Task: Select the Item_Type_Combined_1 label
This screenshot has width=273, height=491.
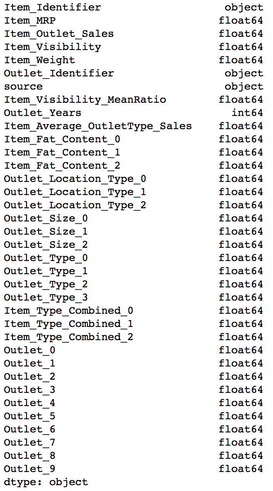Action: pyautogui.click(x=69, y=324)
